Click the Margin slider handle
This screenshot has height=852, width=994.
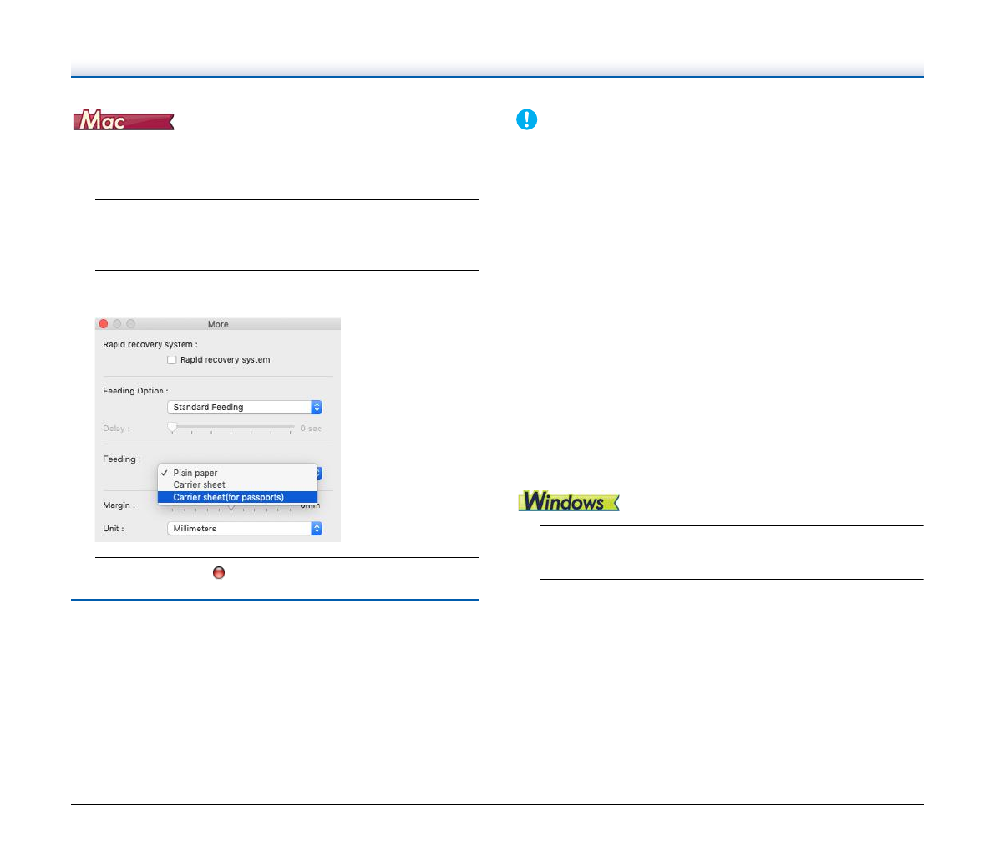[x=231, y=507]
